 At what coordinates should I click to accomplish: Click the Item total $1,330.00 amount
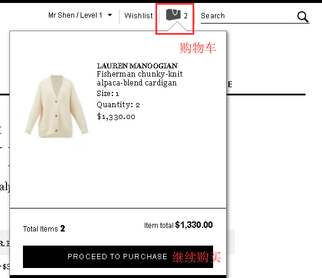tap(178, 225)
